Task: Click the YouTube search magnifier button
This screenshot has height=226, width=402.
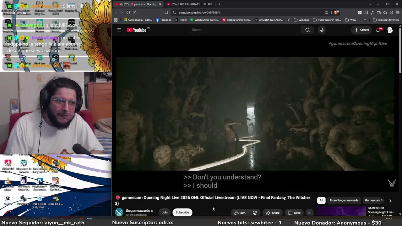Action: pyautogui.click(x=307, y=30)
